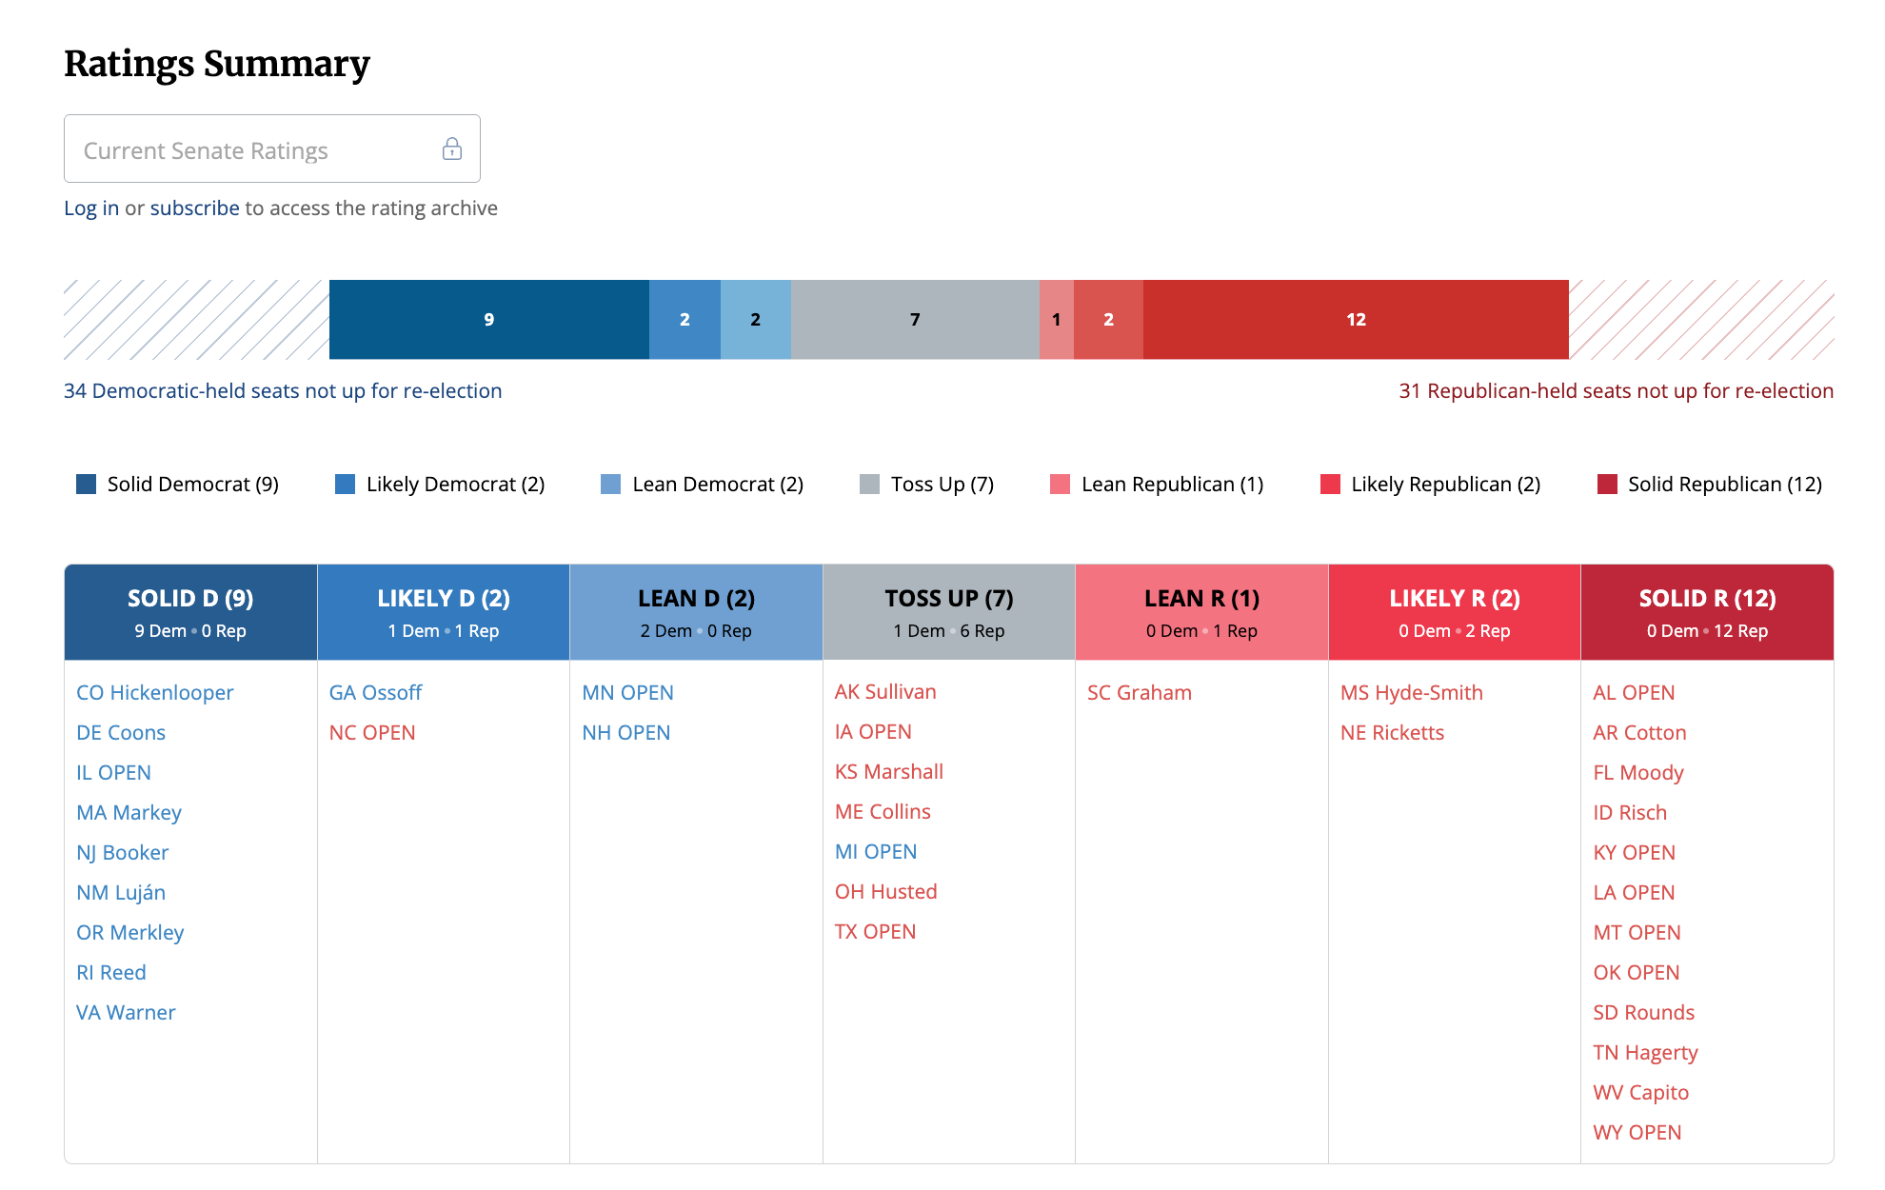
Task: Open the SC Graham race link
Action: 1140,692
